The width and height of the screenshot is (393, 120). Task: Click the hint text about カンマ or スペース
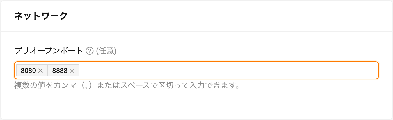pos(127,85)
